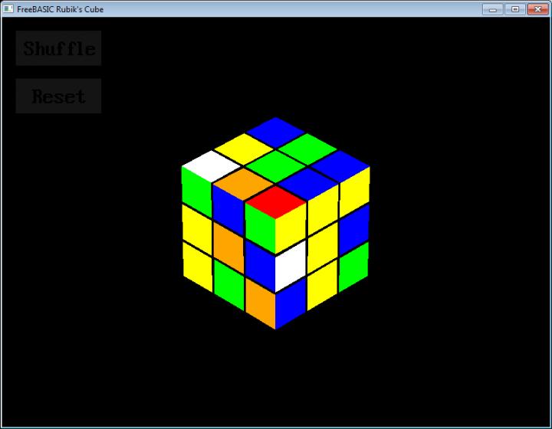Screen dimensions: 552x429
Task: Select the red sticker on the cube
Action: (x=276, y=202)
